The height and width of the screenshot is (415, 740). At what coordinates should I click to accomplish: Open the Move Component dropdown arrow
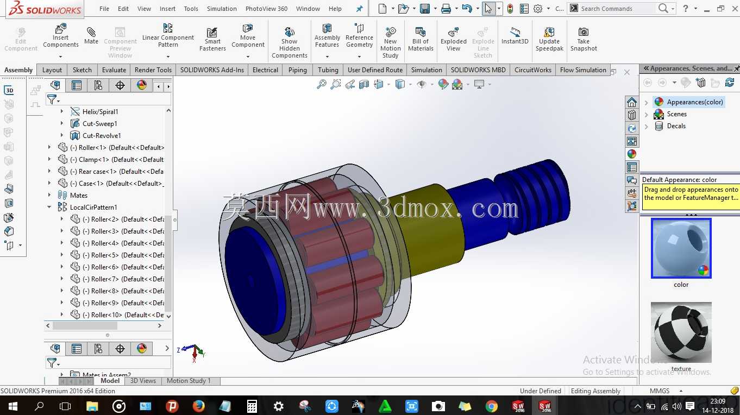[248, 56]
